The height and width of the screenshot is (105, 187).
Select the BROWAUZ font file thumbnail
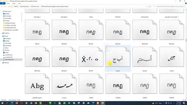(37, 57)
